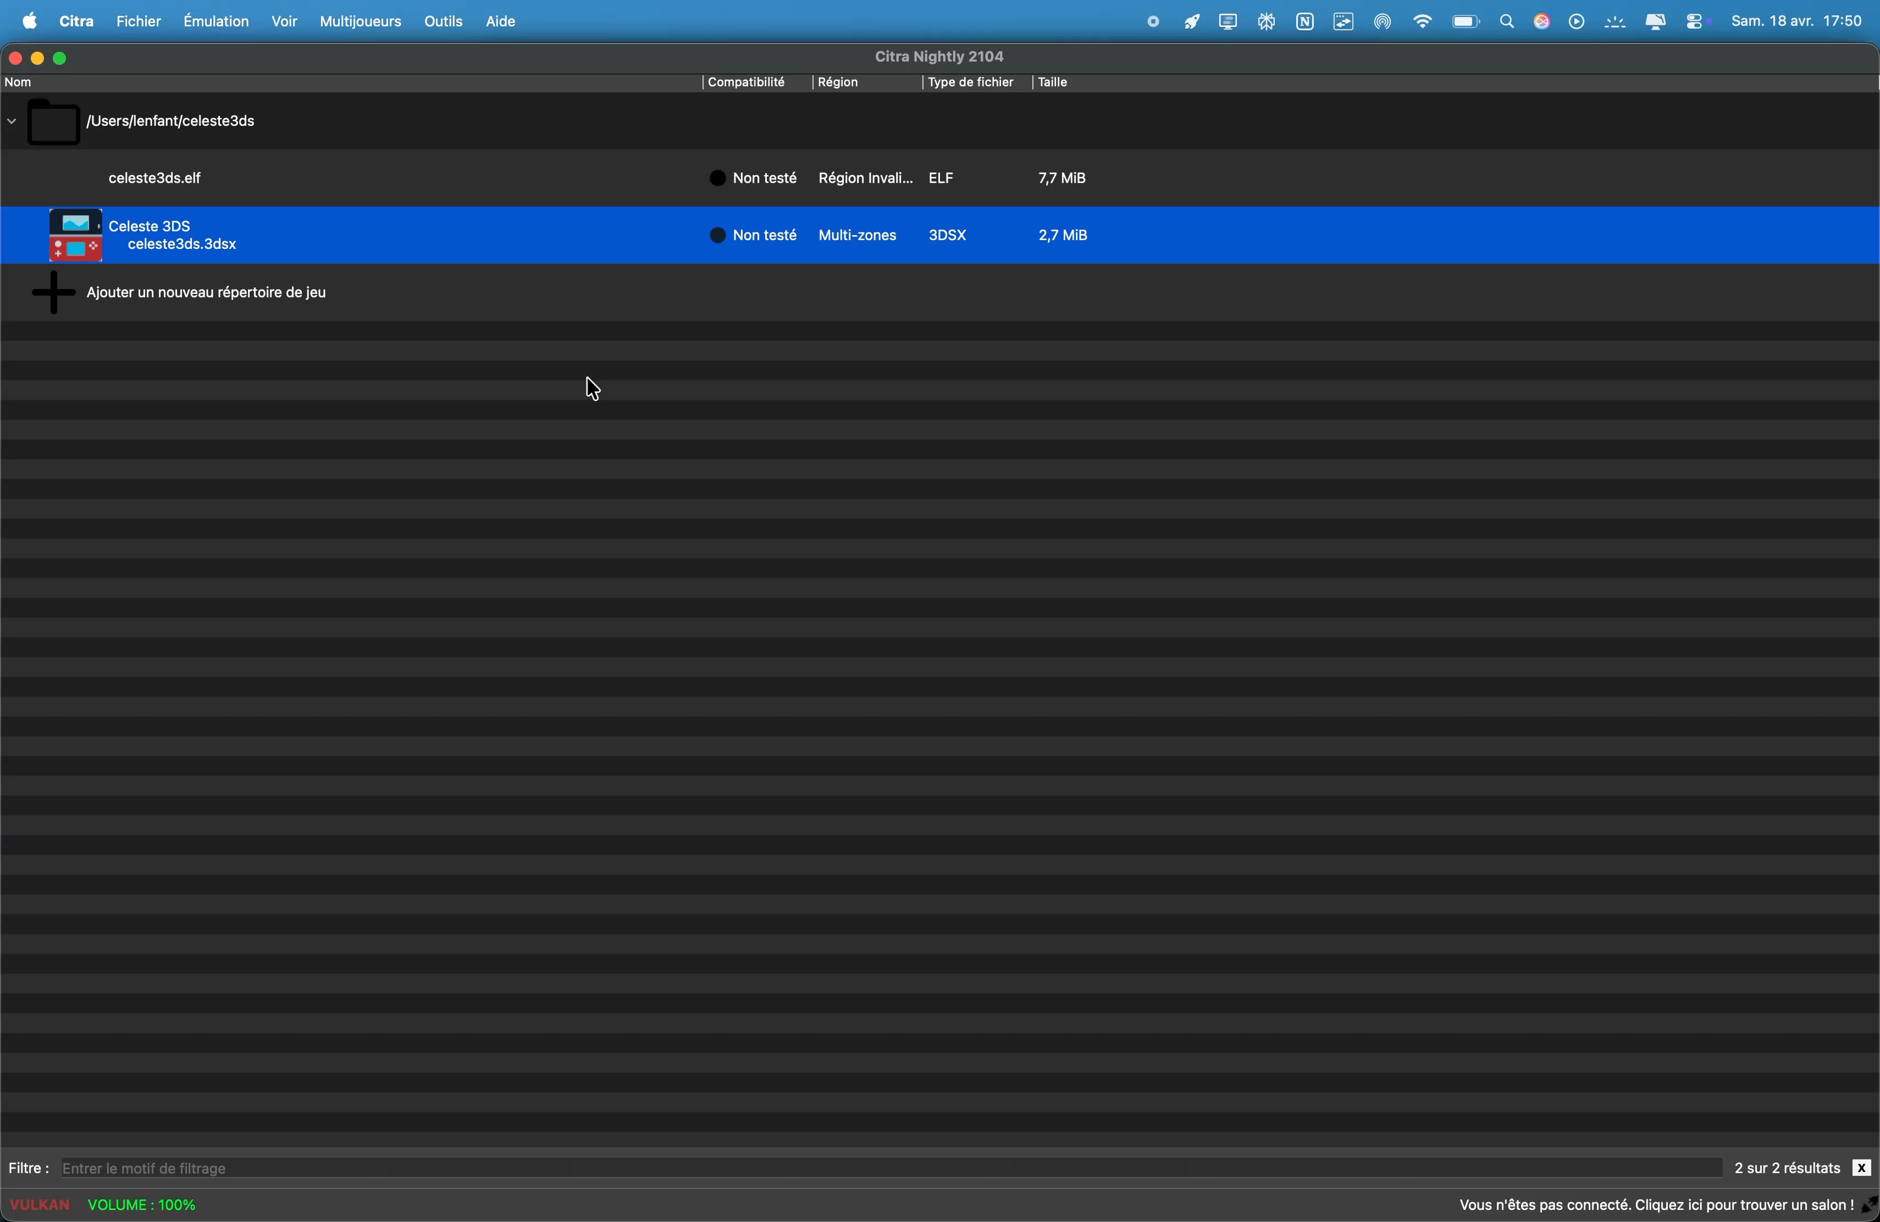Clear the filter with the X icon
The height and width of the screenshot is (1222, 1880).
click(1862, 1168)
